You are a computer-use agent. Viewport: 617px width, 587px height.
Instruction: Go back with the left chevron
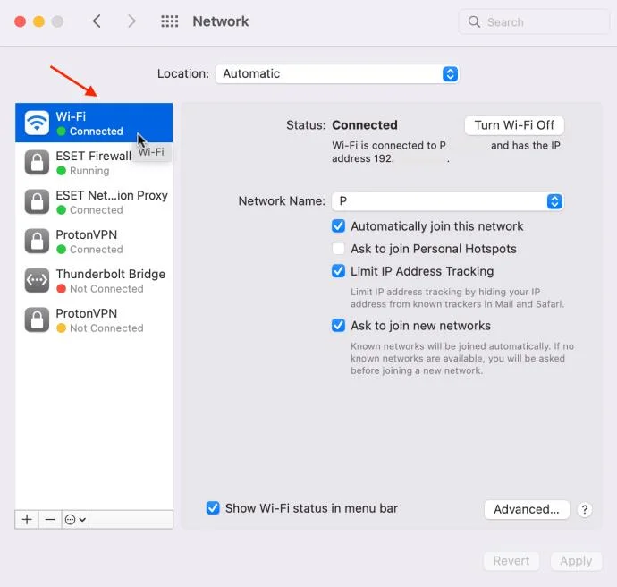(x=97, y=21)
